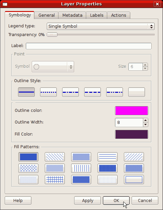Decrease Outline Width with down arrow

145,125
